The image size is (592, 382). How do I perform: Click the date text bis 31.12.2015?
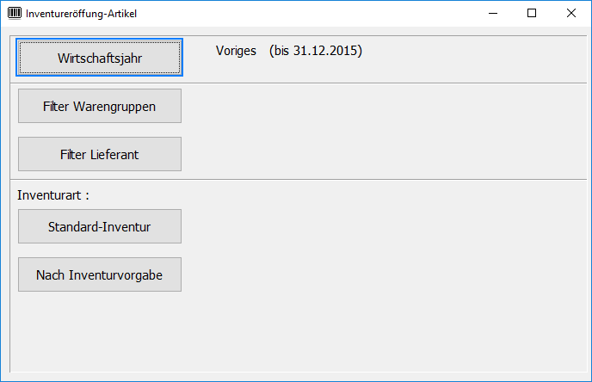(x=316, y=51)
